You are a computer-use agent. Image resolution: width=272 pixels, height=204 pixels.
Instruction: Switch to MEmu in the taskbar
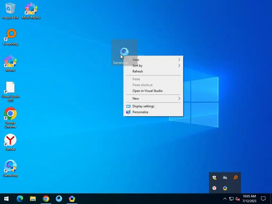[x=72, y=199]
